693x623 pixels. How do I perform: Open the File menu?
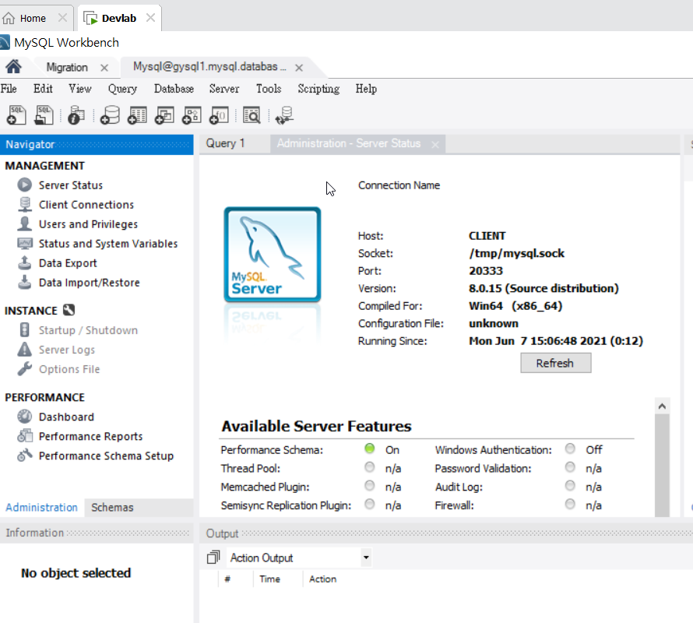(9, 89)
